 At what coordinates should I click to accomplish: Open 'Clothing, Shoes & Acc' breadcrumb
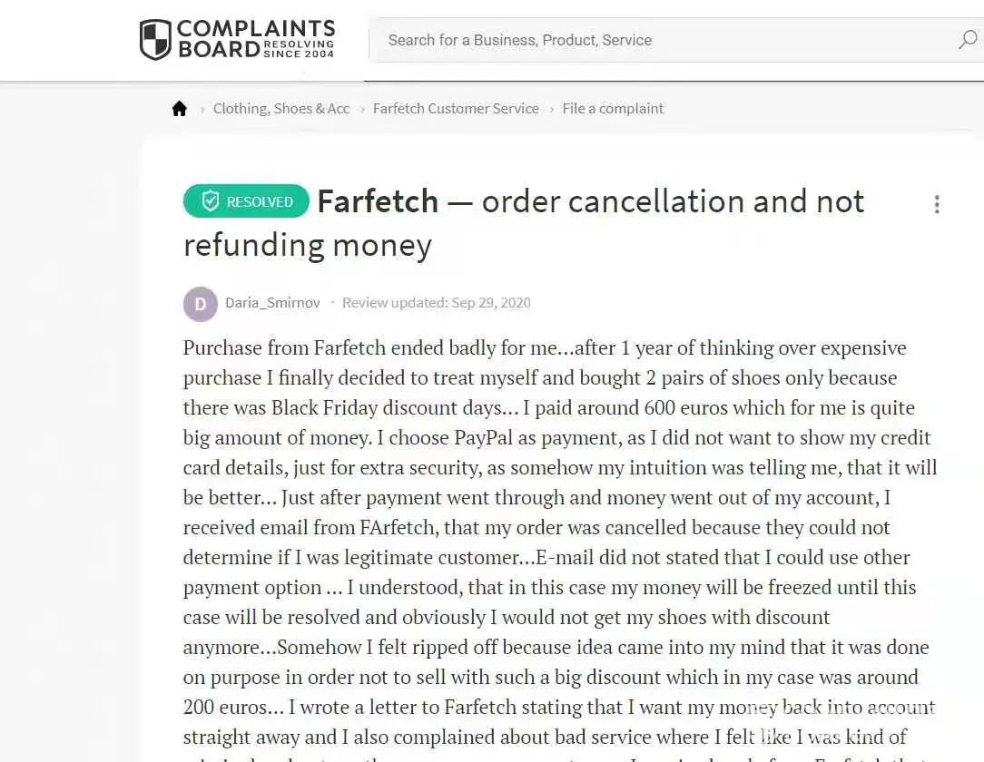point(281,109)
